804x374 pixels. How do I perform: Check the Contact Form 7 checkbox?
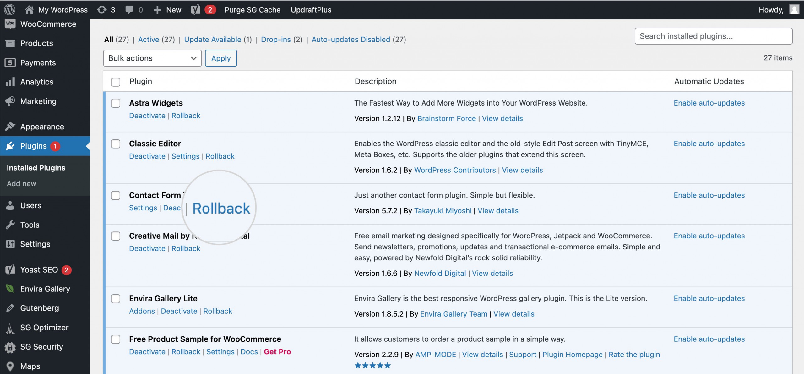click(116, 195)
